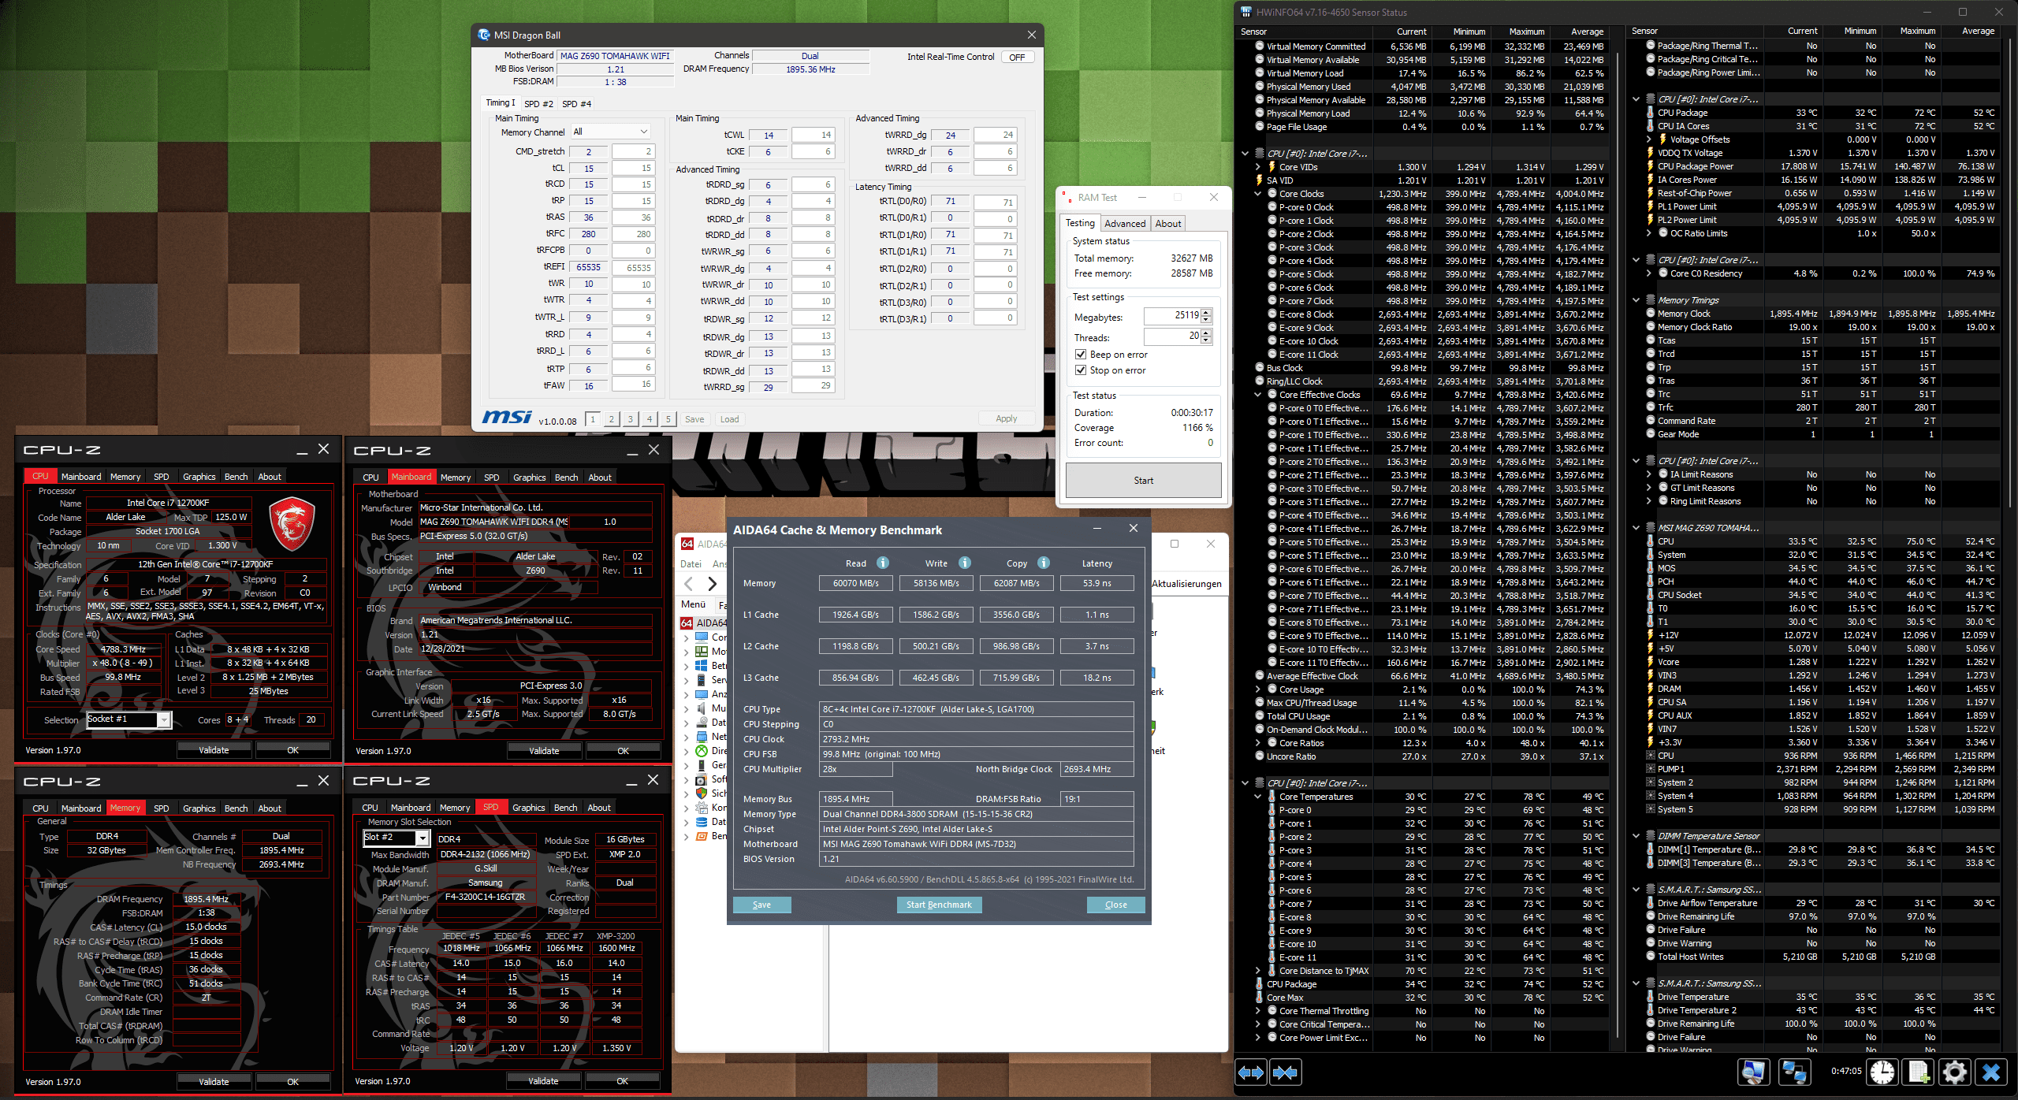Open HWiNFO sensor settings gear icon
This screenshot has width=2018, height=1100.
pos(1955,1072)
